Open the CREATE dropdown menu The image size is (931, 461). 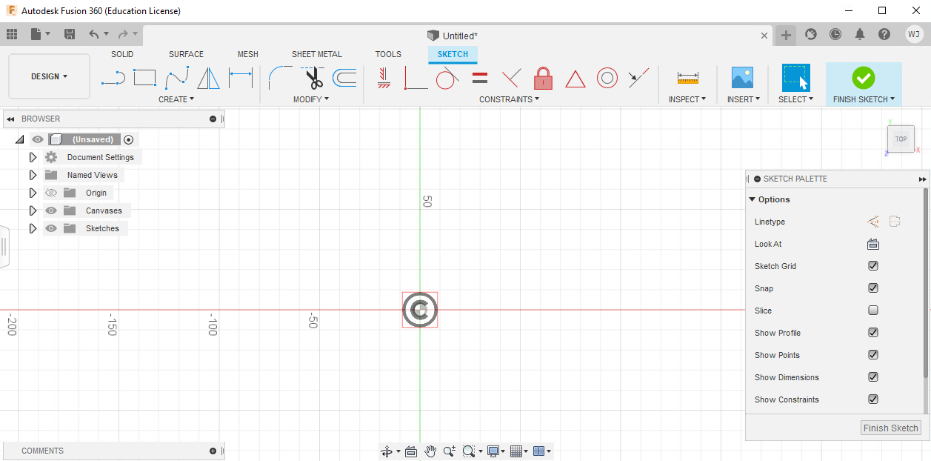pyautogui.click(x=176, y=99)
